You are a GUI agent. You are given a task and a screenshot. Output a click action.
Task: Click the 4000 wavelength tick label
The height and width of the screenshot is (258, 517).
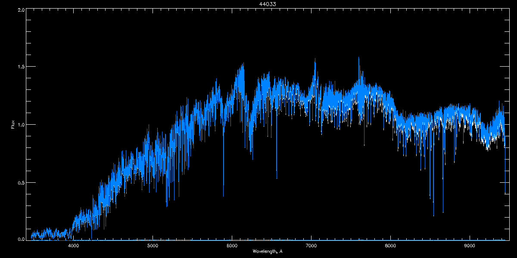74,246
